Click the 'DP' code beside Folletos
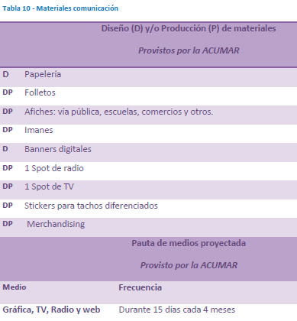Image resolution: width=297 pixels, height=321 pixels. point(8,92)
